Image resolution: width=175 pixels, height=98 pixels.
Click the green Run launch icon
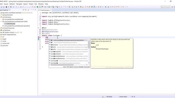coord(49,7)
